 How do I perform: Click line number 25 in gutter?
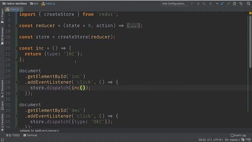point(8,65)
